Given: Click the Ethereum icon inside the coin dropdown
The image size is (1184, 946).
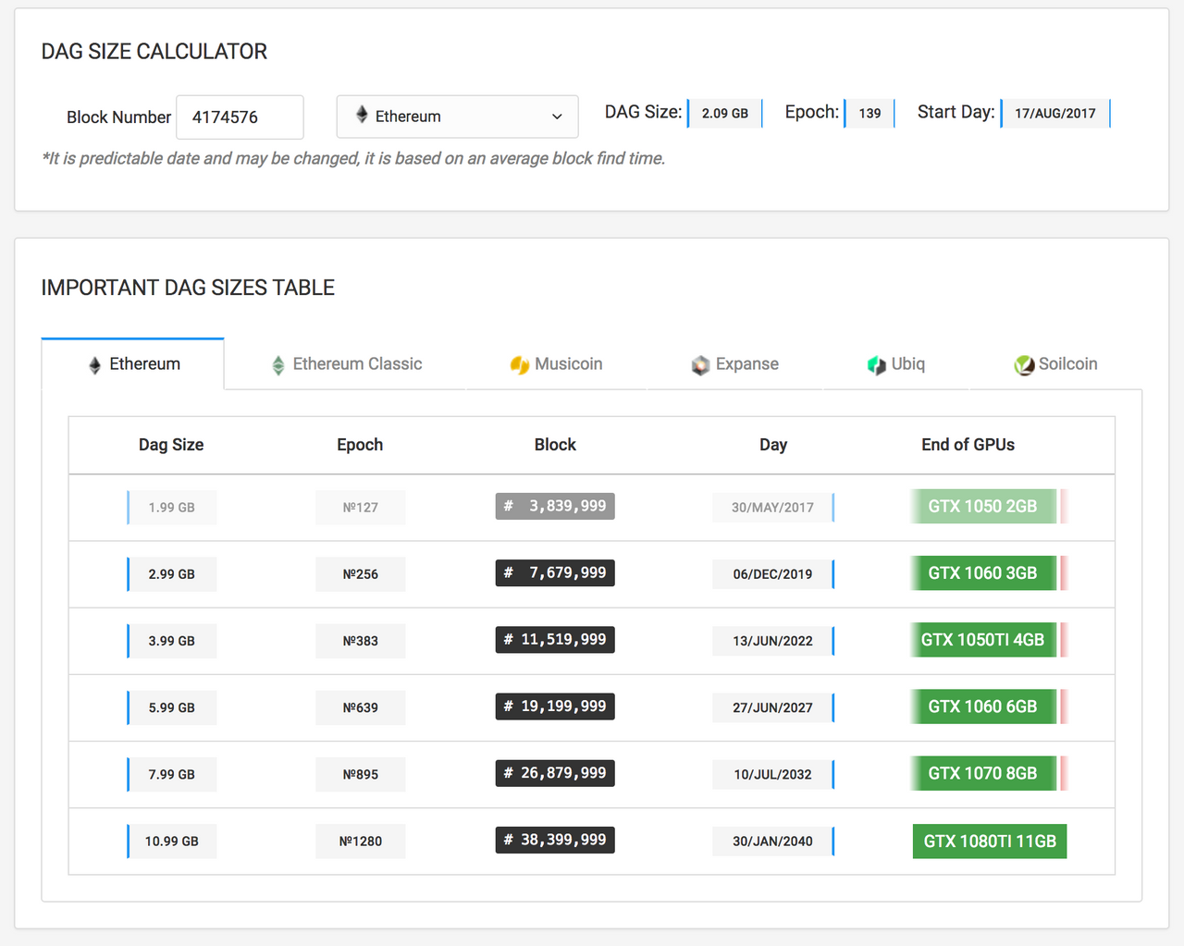Looking at the screenshot, I should pos(362,116).
